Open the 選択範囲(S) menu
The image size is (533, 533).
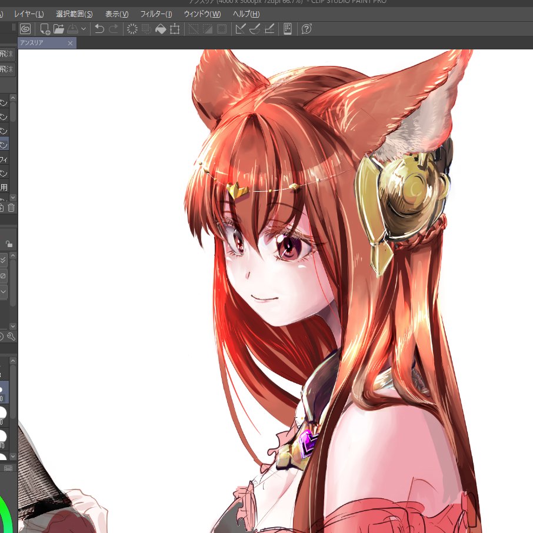tap(74, 14)
